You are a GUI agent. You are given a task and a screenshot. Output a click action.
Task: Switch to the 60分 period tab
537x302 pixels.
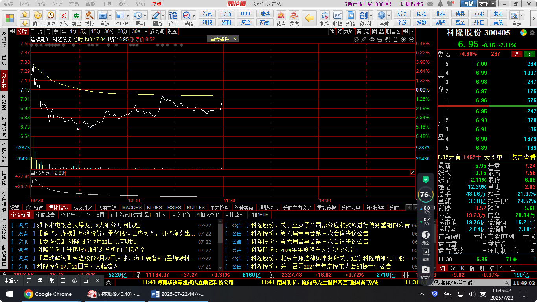[123, 31]
